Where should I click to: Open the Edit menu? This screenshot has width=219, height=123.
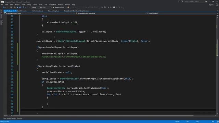click(7, 5)
